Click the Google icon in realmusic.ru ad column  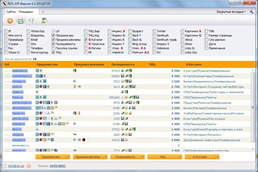pyautogui.click(x=75, y=71)
